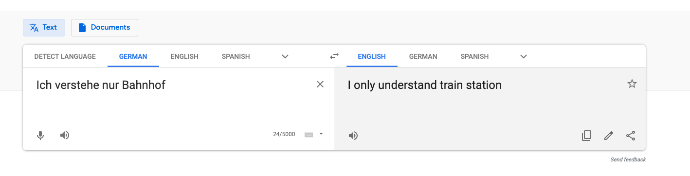690x176 pixels.
Task: Click the Send feedback link
Action: tap(628, 159)
